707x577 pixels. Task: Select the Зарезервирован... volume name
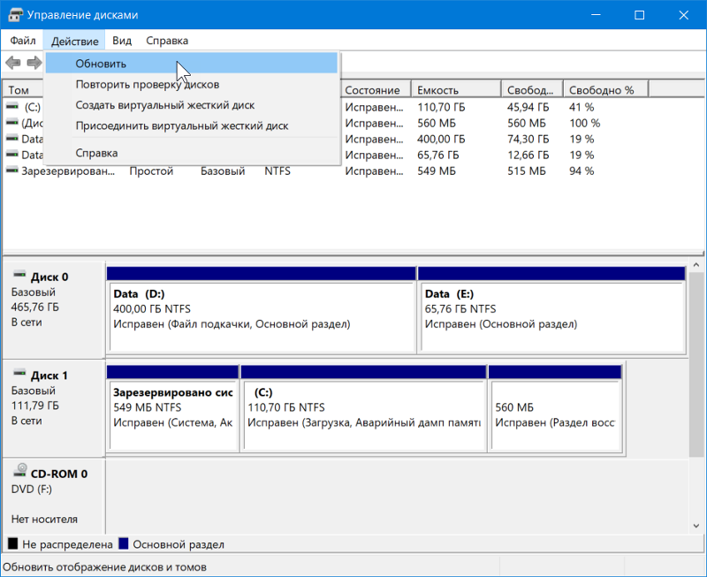click(68, 171)
